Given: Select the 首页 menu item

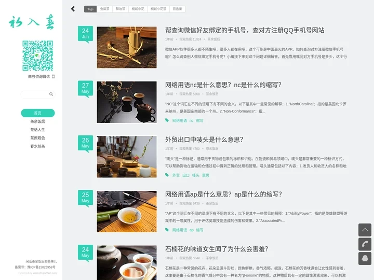Looking at the screenshot, I should click(38, 113).
